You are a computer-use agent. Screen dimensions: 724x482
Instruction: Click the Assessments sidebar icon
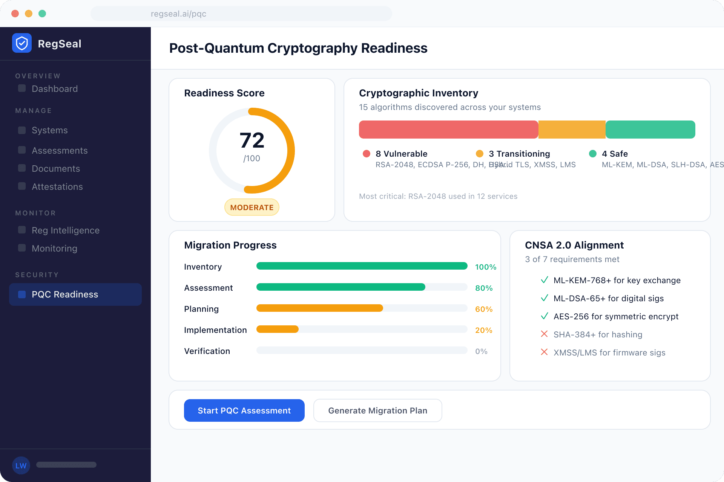tap(21, 150)
